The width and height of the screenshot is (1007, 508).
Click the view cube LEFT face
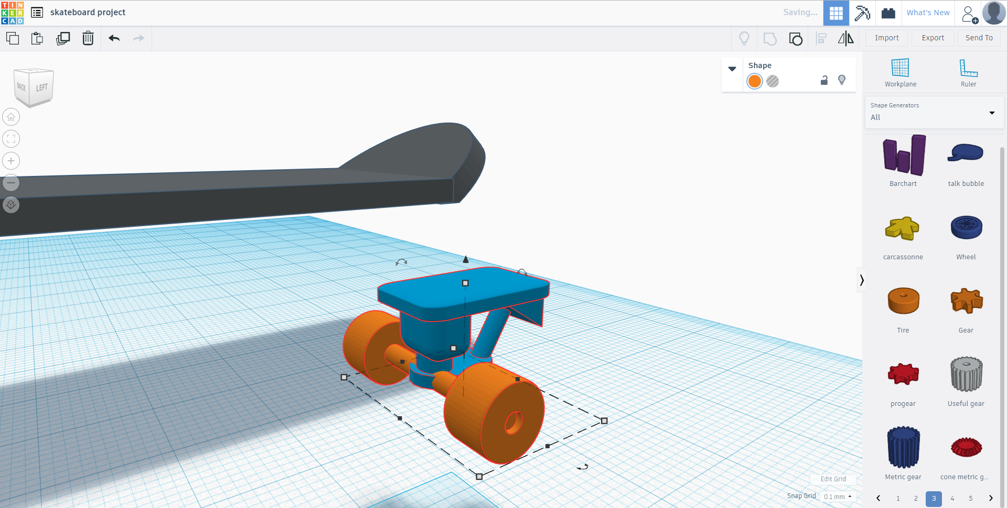coord(42,88)
